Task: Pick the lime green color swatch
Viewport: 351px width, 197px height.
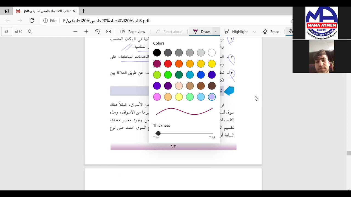Action: (157, 75)
